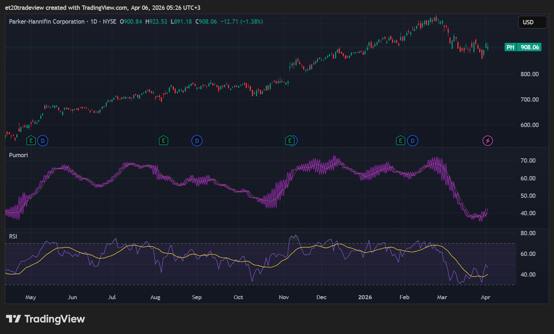Click the 40.00 label on Pumori scale
554x334 pixels.
pyautogui.click(x=528, y=213)
